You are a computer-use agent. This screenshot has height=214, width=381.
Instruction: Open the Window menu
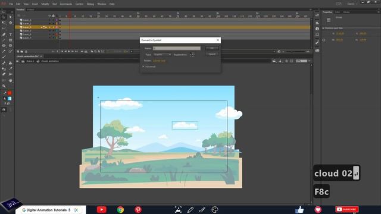click(102, 4)
